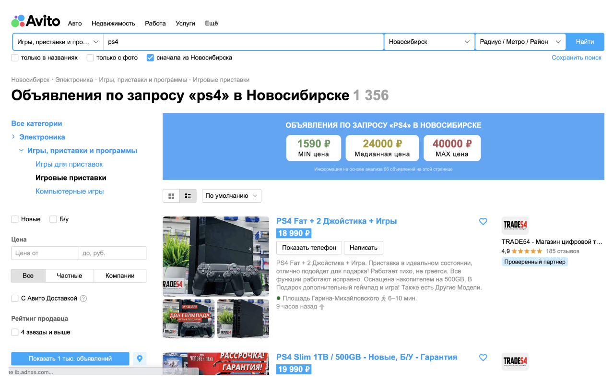
Task: Open 'Ещё' top navigation item
Action: pos(212,23)
